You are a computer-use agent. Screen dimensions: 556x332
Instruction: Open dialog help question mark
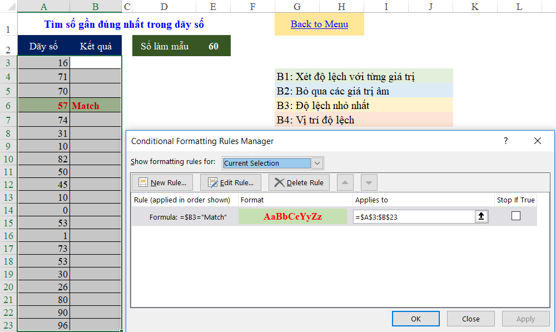(505, 141)
